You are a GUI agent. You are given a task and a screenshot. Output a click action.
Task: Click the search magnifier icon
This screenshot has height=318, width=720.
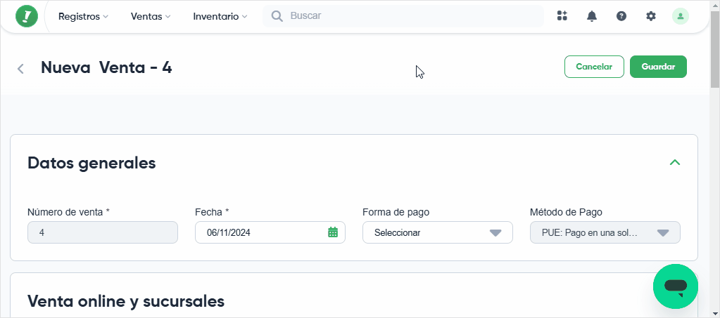click(x=277, y=16)
